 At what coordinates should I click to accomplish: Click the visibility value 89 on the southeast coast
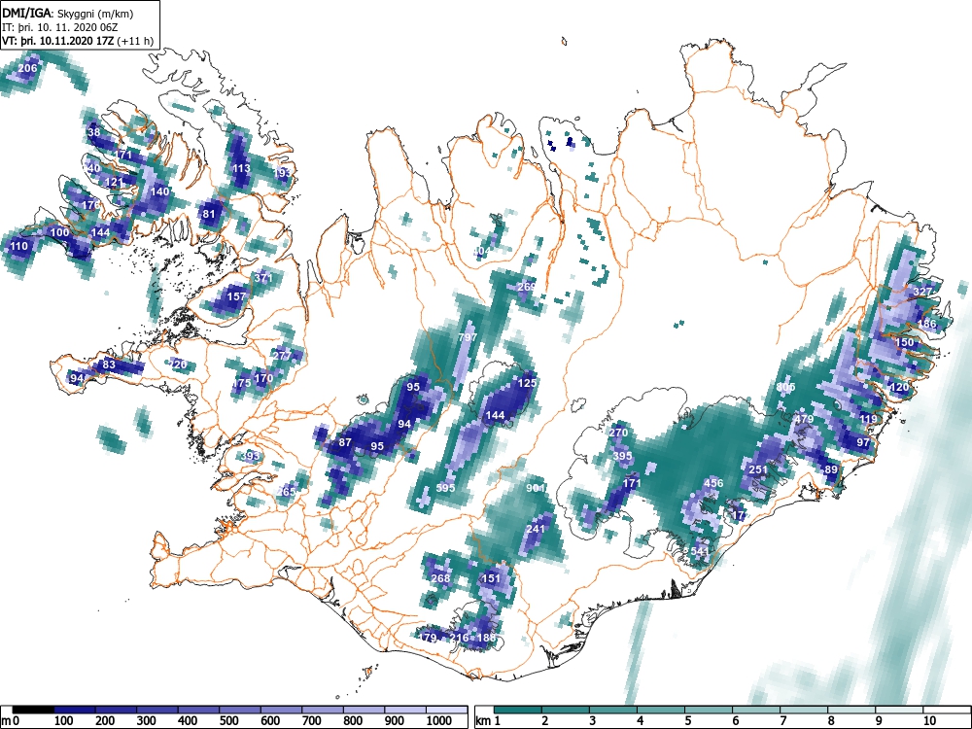tap(831, 469)
